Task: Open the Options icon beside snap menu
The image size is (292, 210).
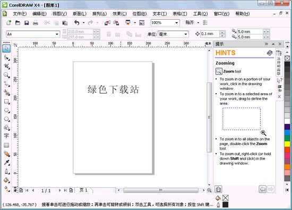Action: [x=205, y=23]
